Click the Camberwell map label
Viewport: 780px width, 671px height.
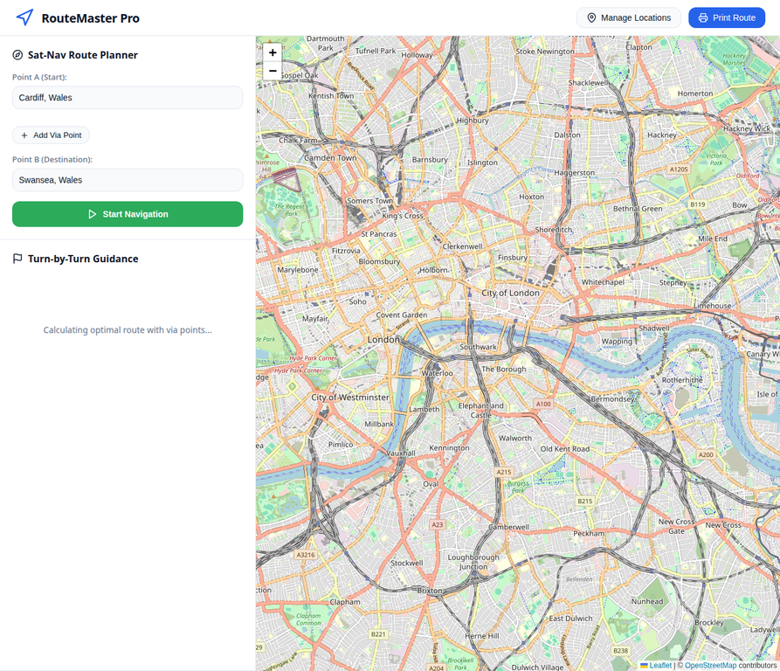508,527
